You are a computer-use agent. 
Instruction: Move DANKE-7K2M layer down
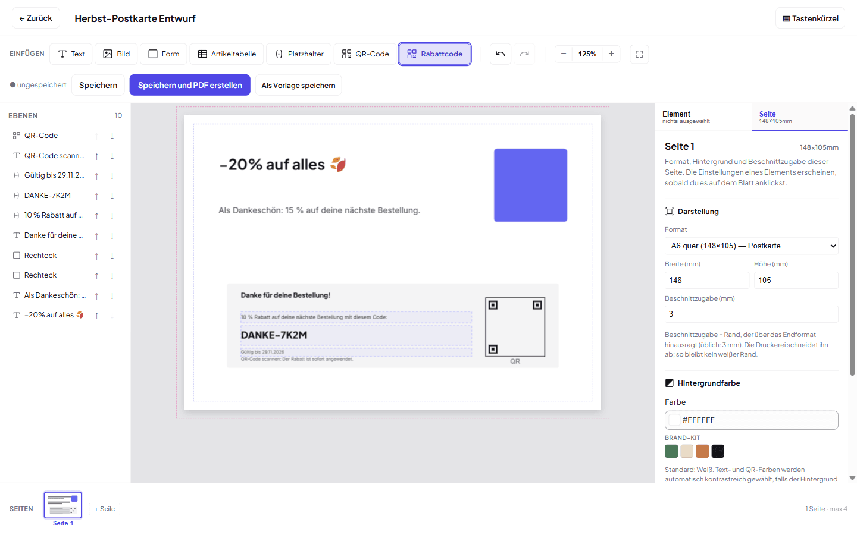point(112,196)
